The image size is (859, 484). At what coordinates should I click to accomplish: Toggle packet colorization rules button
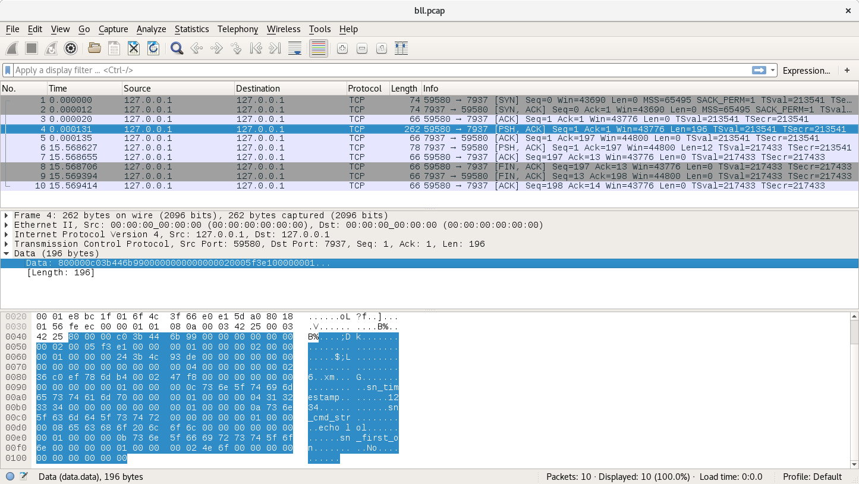pyautogui.click(x=319, y=49)
